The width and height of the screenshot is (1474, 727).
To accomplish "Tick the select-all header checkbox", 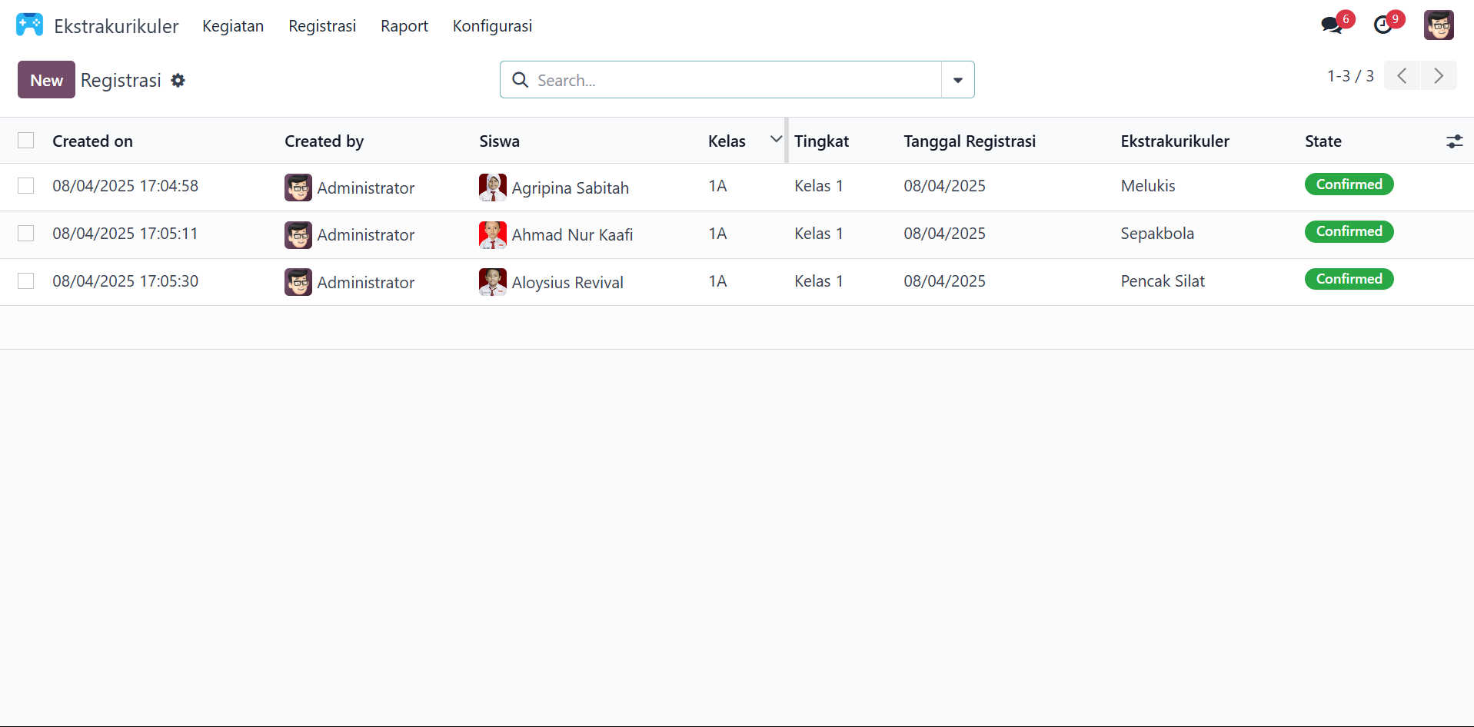I will [x=26, y=141].
